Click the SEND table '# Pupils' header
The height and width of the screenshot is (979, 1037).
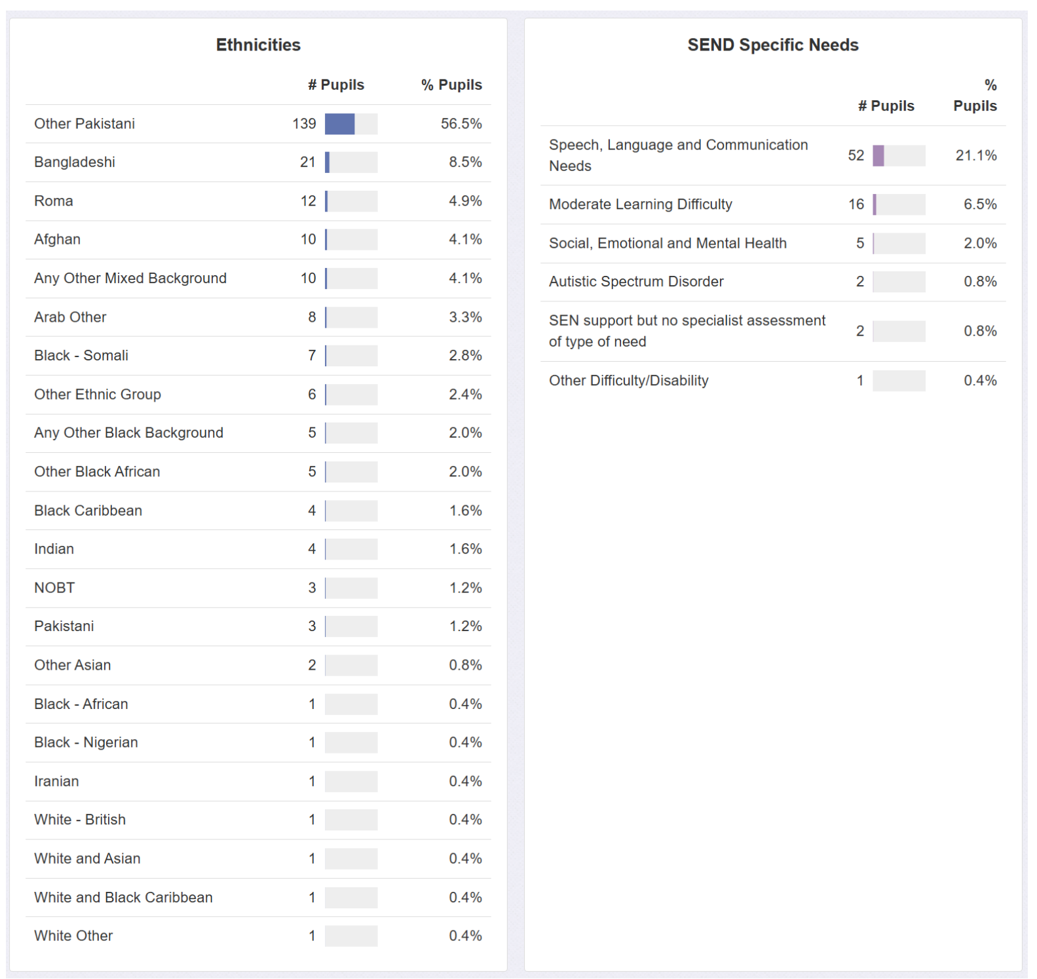[886, 106]
